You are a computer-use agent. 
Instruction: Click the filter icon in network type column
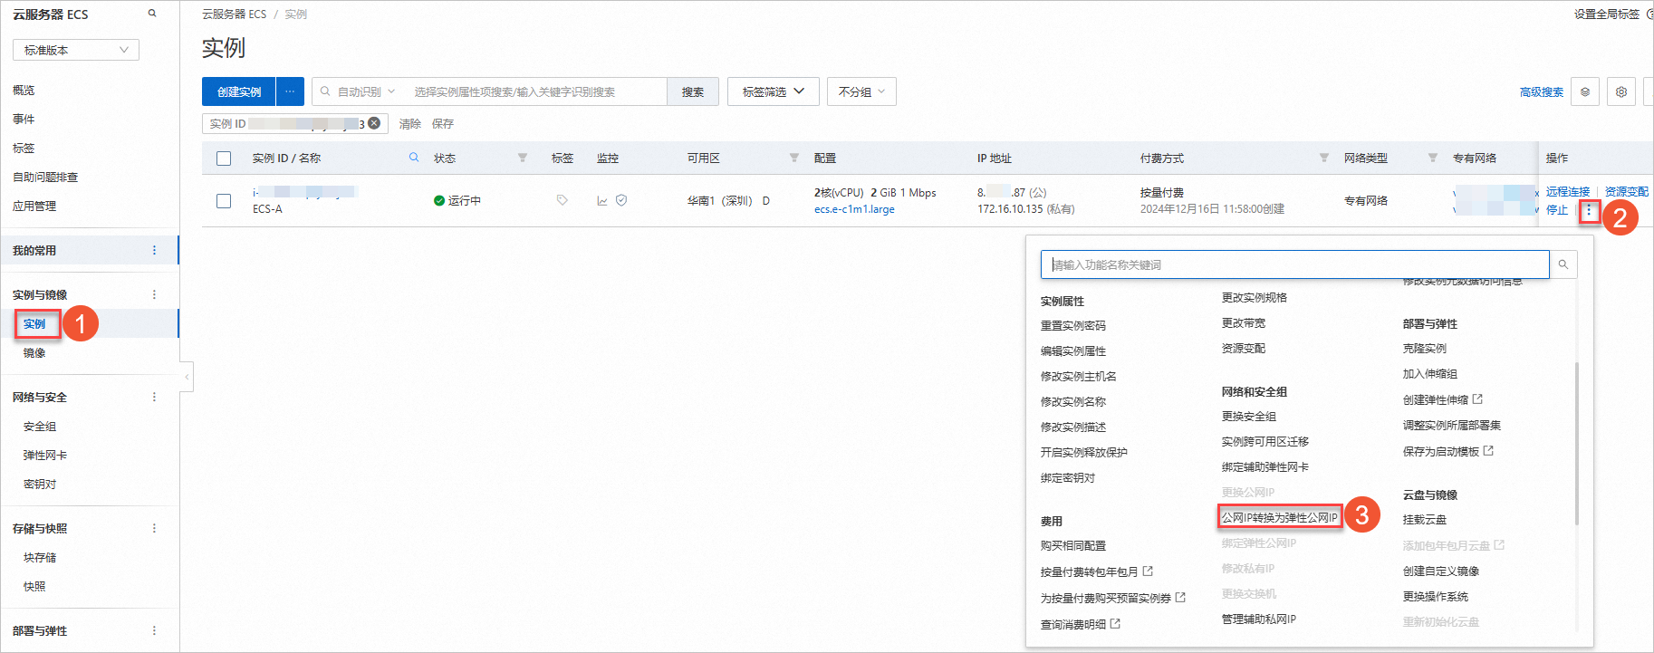(x=1433, y=158)
